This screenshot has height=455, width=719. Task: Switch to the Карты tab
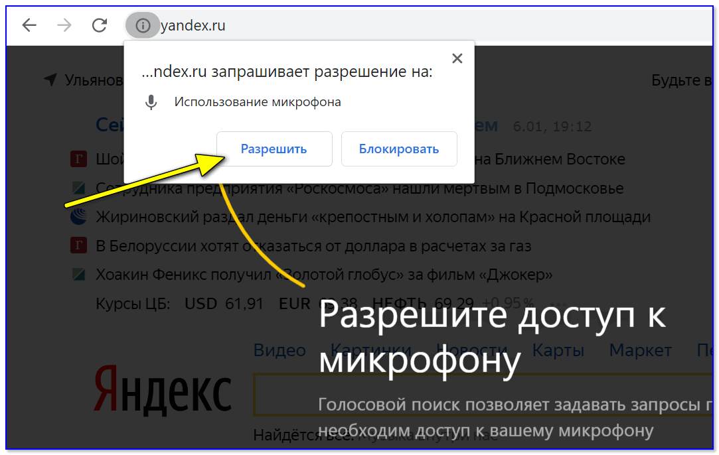[558, 350]
